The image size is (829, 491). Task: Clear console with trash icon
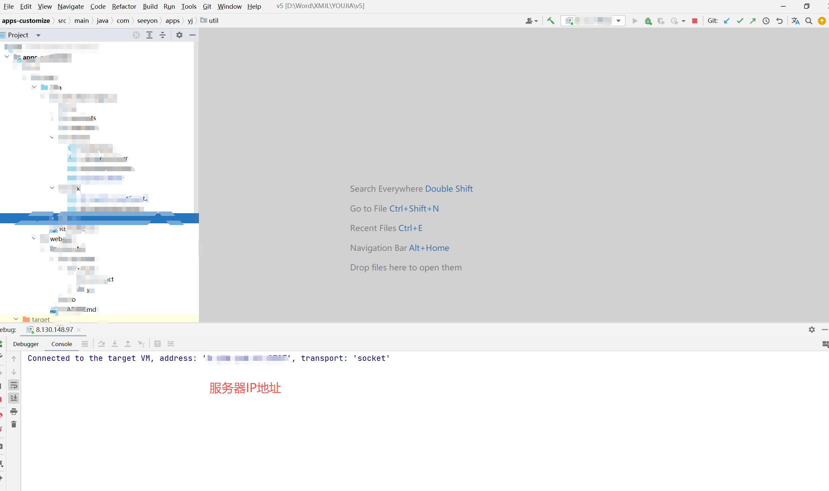coord(14,424)
